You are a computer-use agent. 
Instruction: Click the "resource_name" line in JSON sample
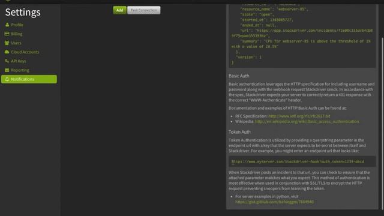[x=274, y=10]
